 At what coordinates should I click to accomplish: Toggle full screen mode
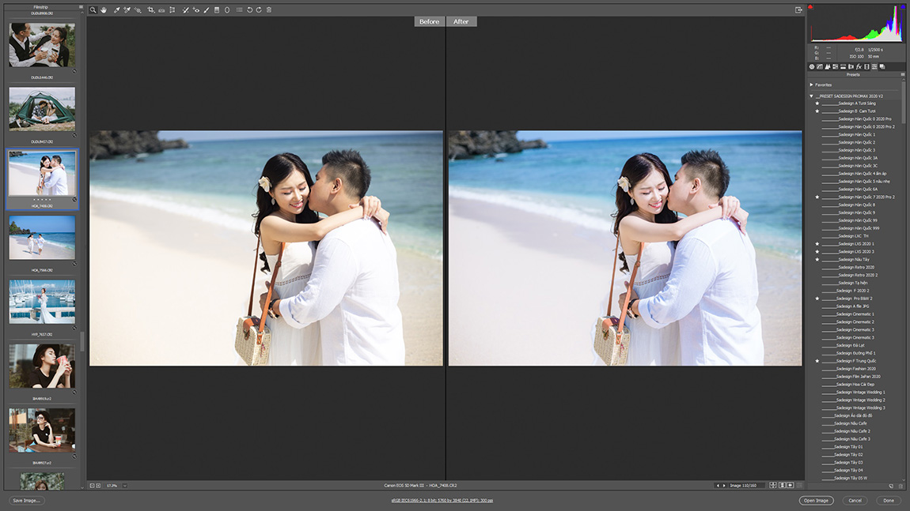[x=798, y=10]
